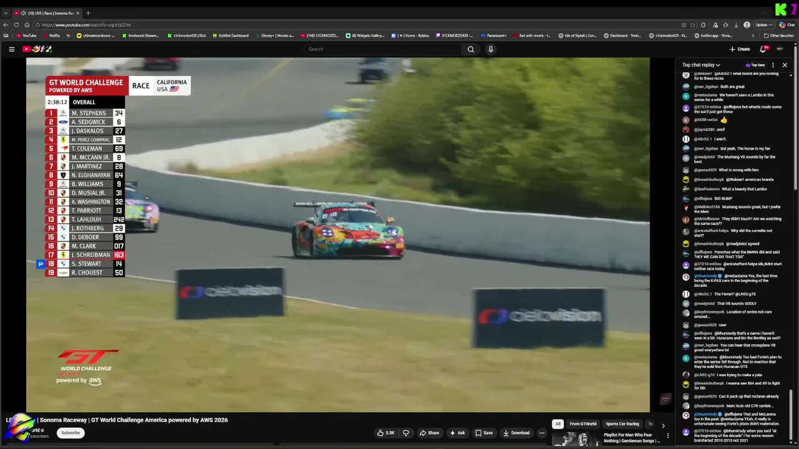
Task: Reload the browser page
Action: [x=16, y=25]
